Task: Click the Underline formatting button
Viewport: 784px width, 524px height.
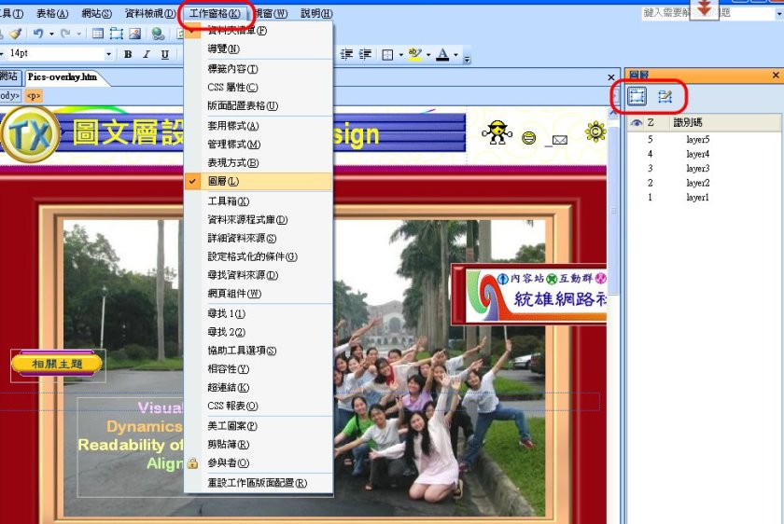Action: 165,55
